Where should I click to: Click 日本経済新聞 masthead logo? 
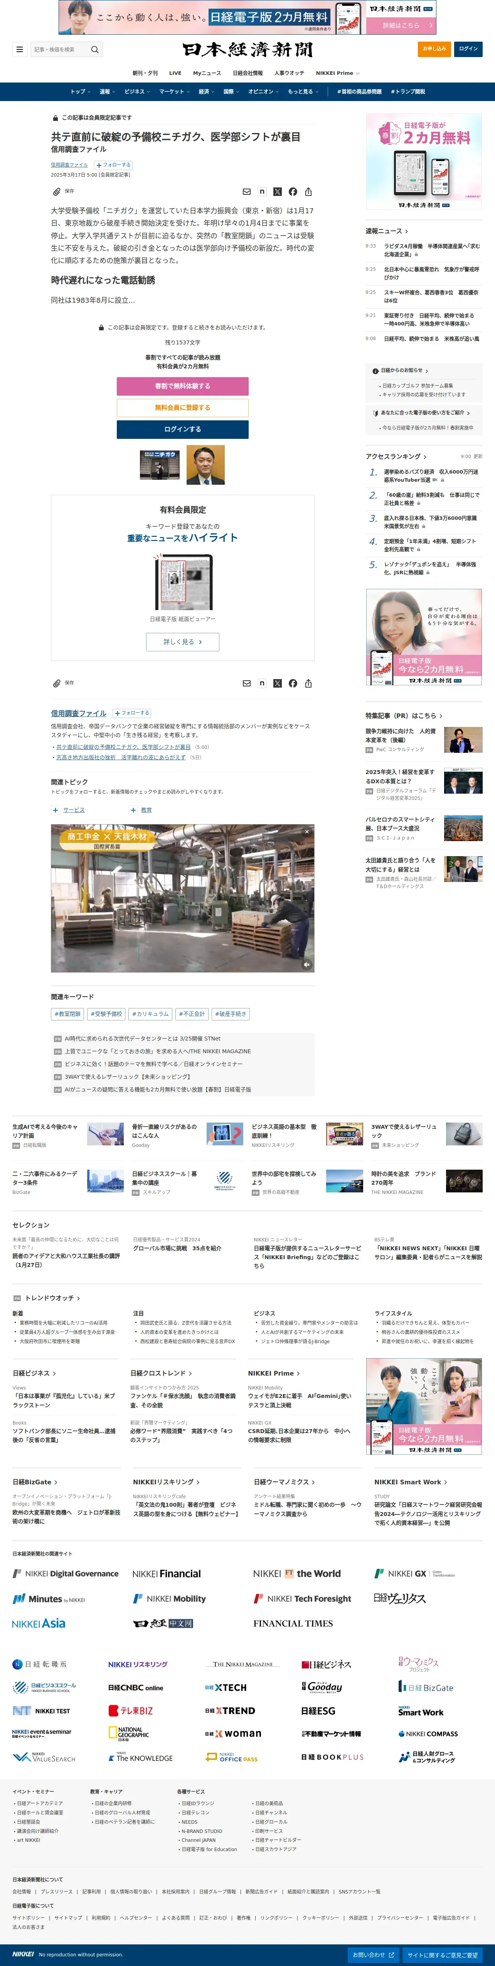coord(247,50)
